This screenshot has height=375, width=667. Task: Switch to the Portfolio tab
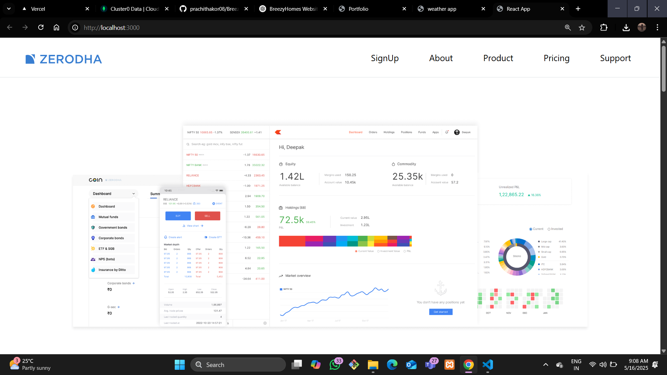tap(358, 9)
